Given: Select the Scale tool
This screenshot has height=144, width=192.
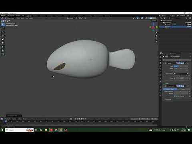Looking at the screenshot, I should [x=3, y=39].
